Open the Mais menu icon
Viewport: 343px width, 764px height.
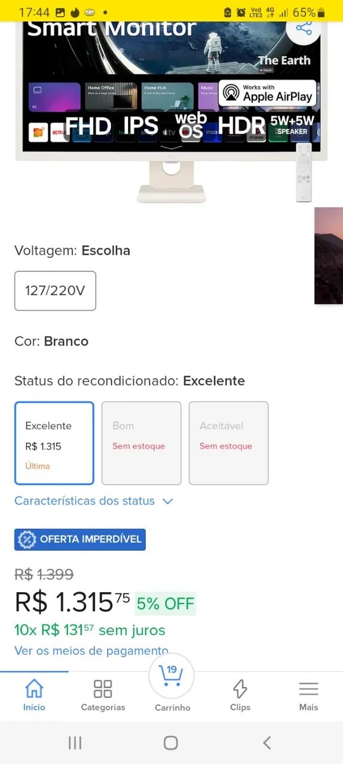(308, 688)
